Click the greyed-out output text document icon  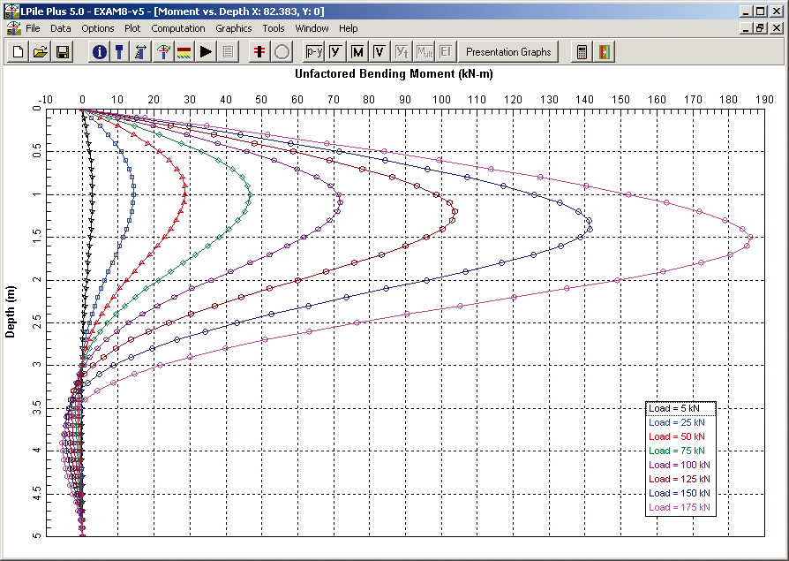point(228,52)
